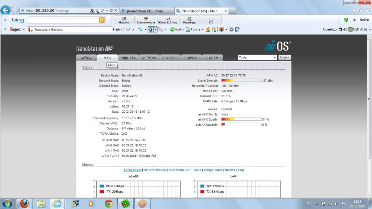Viewport: 372px width, 209px height.
Task: Click the Ubiquiti logo tab in airOS
Action: pyautogui.click(x=86, y=58)
